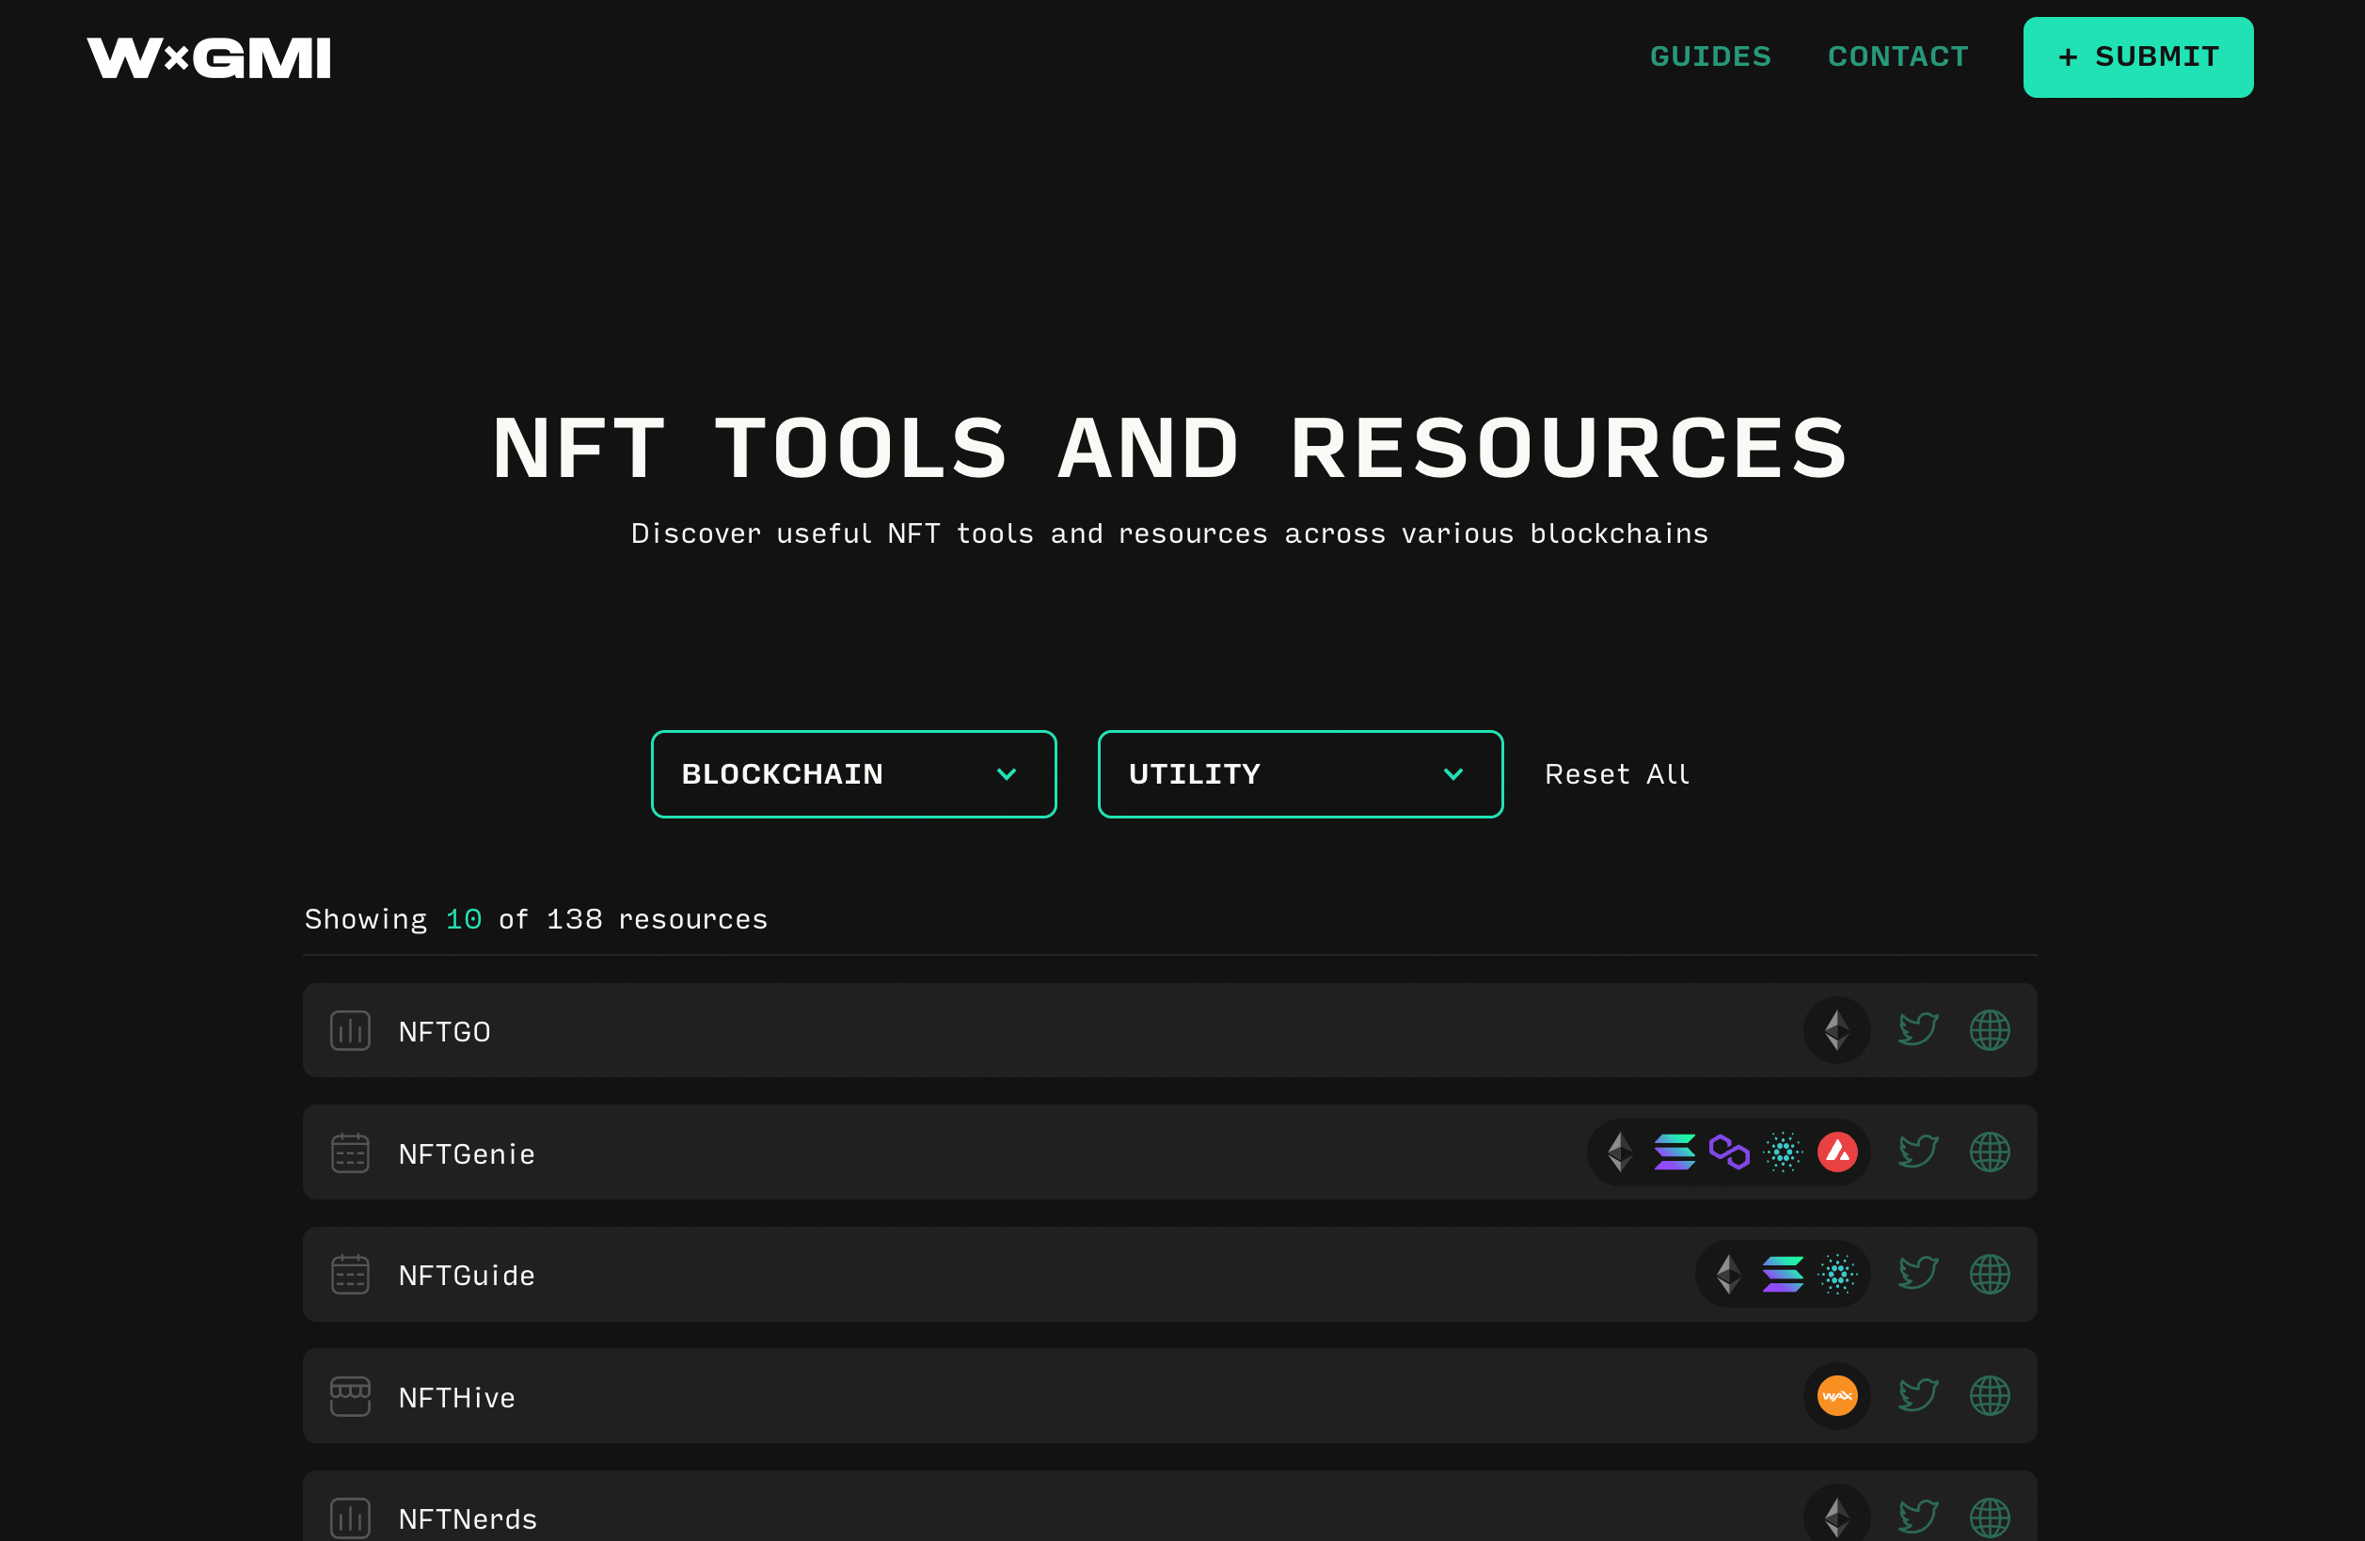Click the WxGMI logo

(x=209, y=57)
